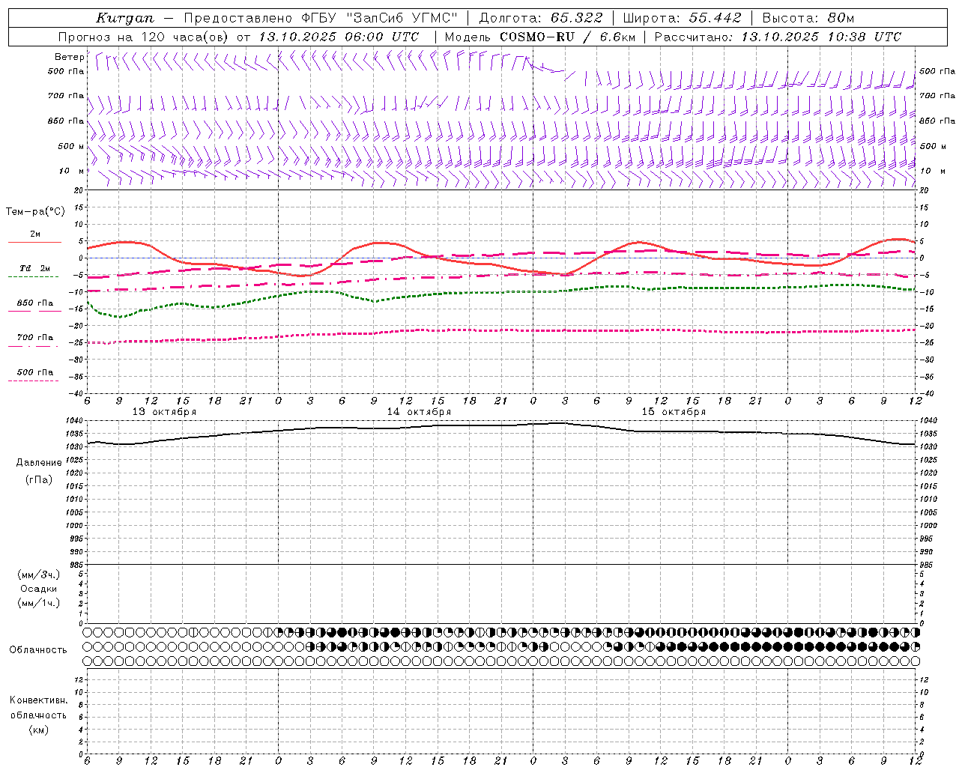Viewport: 959px width, 767px height.
Task: Click the red 2м legend line sample
Action: (x=34, y=243)
